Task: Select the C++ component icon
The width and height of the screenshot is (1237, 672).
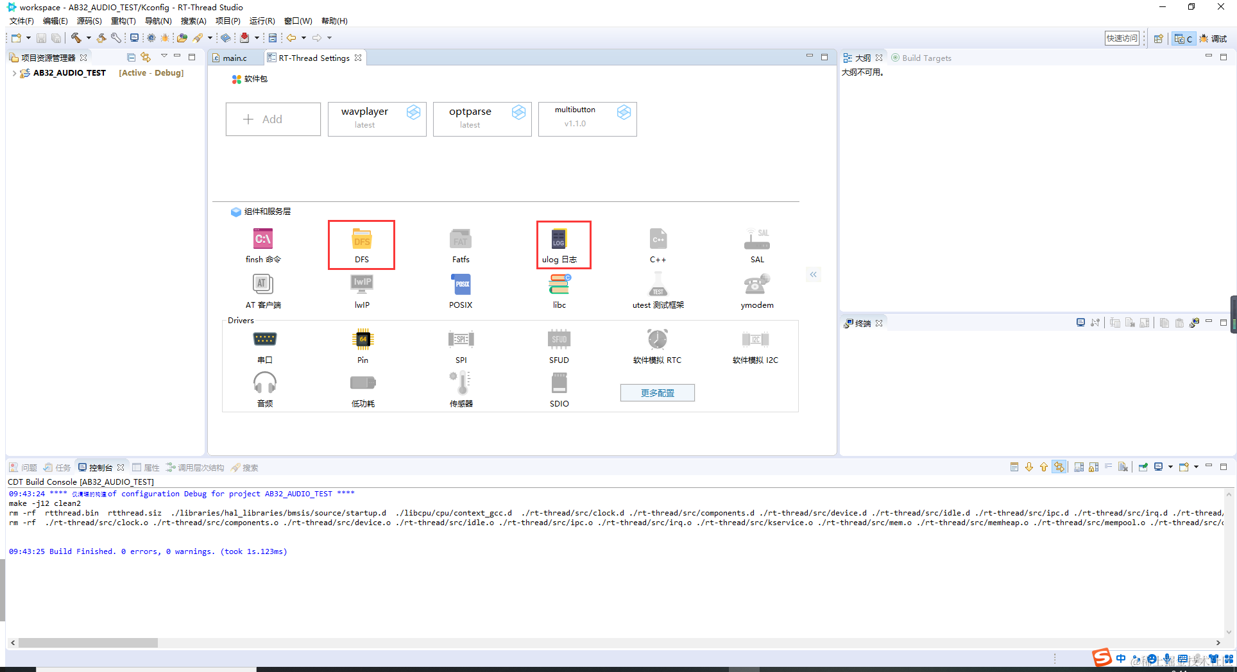Action: 658,239
